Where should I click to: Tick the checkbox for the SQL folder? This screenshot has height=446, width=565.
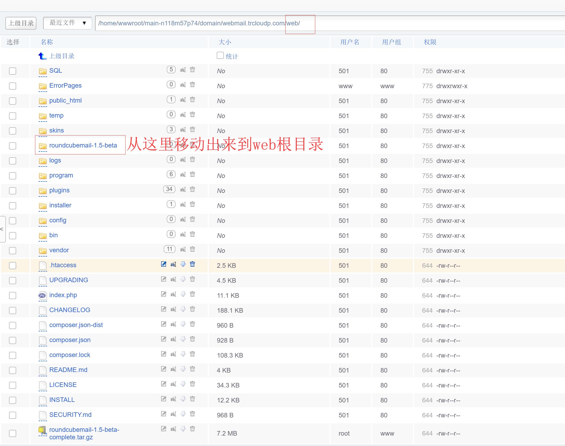(x=13, y=71)
